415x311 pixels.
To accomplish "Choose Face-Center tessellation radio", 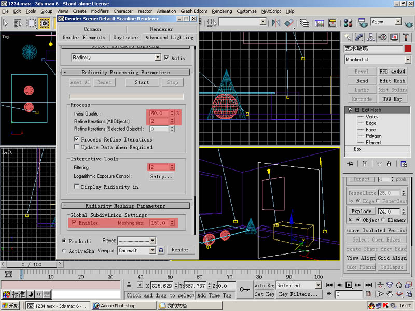I will pyautogui.click(x=378, y=201).
